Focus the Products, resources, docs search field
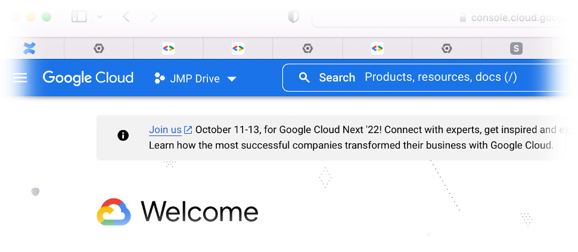578x252 pixels. tap(441, 77)
